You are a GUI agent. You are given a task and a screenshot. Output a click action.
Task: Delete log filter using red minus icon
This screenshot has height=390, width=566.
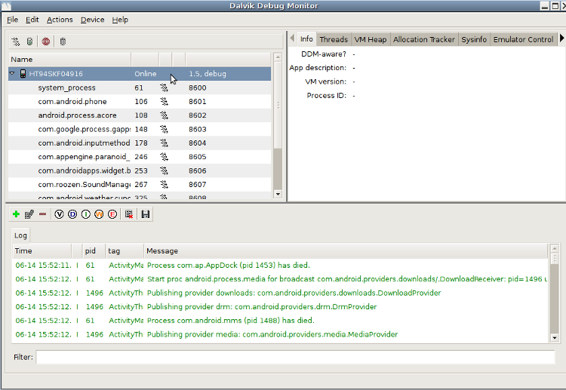pyautogui.click(x=42, y=214)
